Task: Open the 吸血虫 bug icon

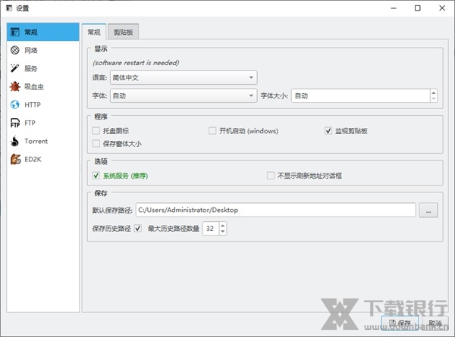Action: (15, 86)
